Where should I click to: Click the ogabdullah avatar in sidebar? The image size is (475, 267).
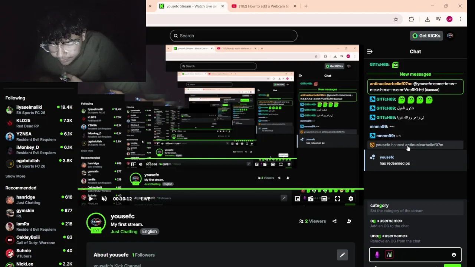tap(10, 163)
